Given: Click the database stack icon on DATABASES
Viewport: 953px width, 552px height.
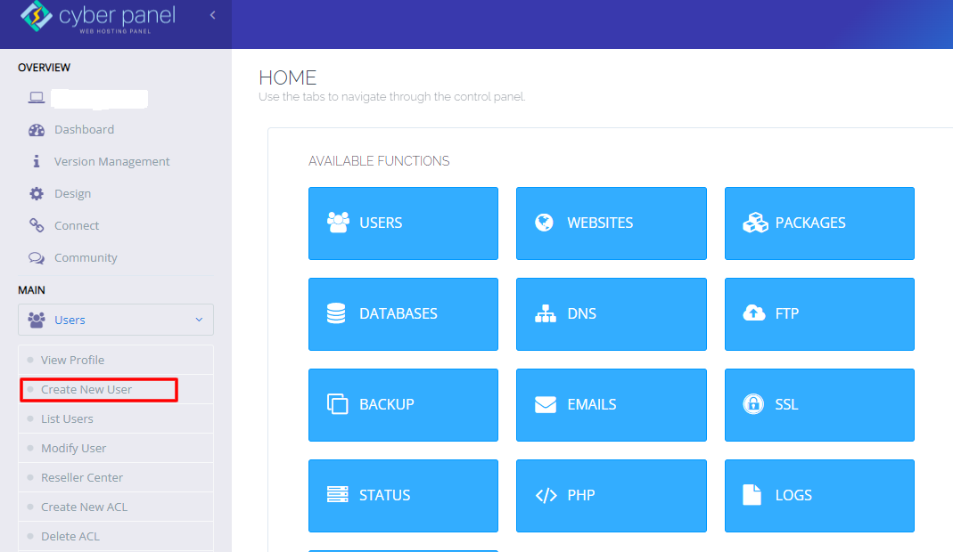Looking at the screenshot, I should pos(336,313).
